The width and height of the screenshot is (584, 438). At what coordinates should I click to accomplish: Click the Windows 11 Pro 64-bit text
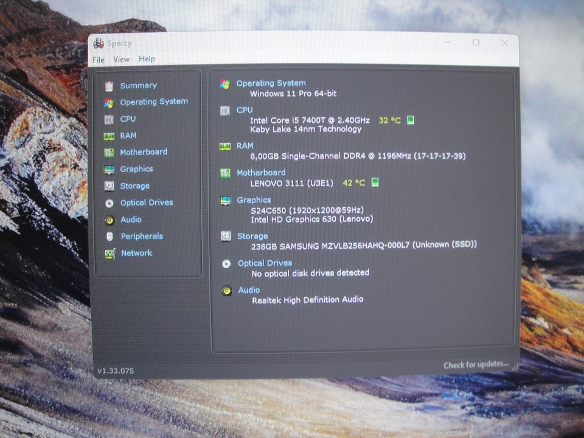293,94
